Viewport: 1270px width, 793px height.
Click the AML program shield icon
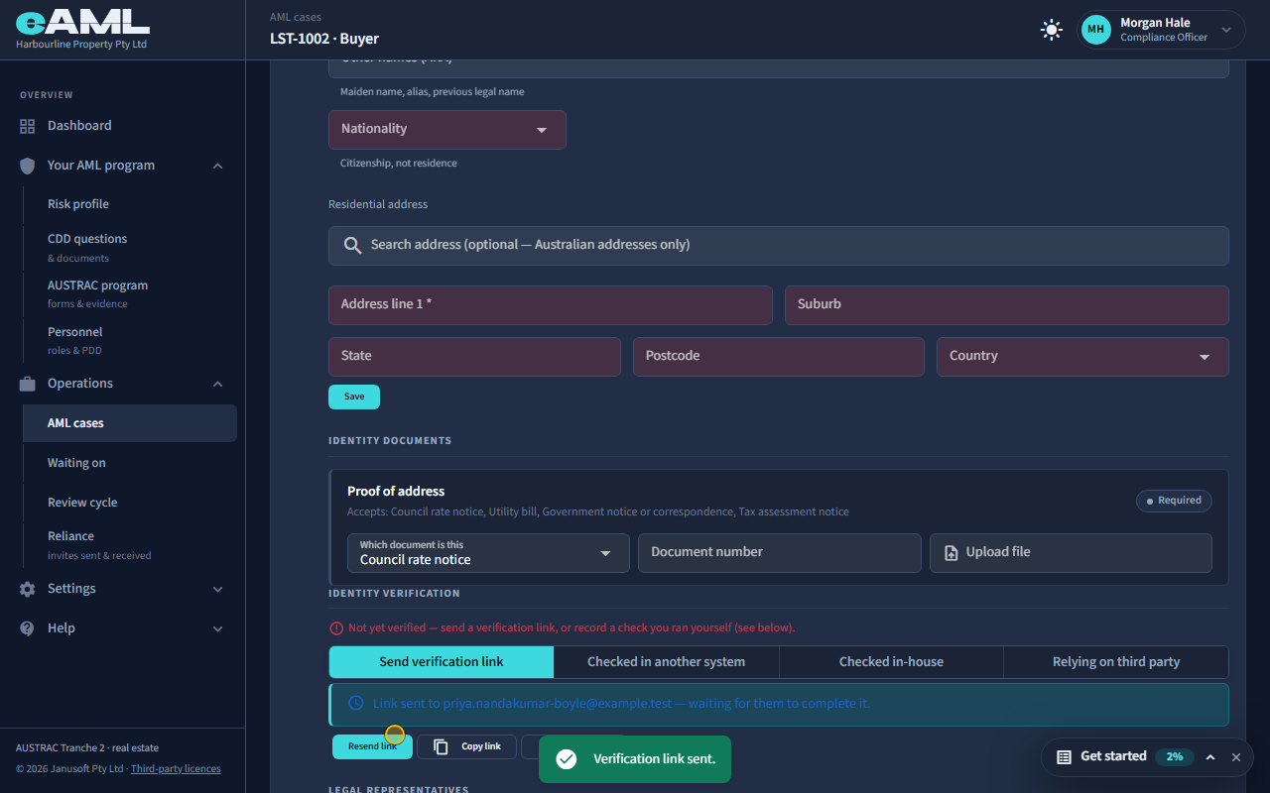[x=28, y=166]
